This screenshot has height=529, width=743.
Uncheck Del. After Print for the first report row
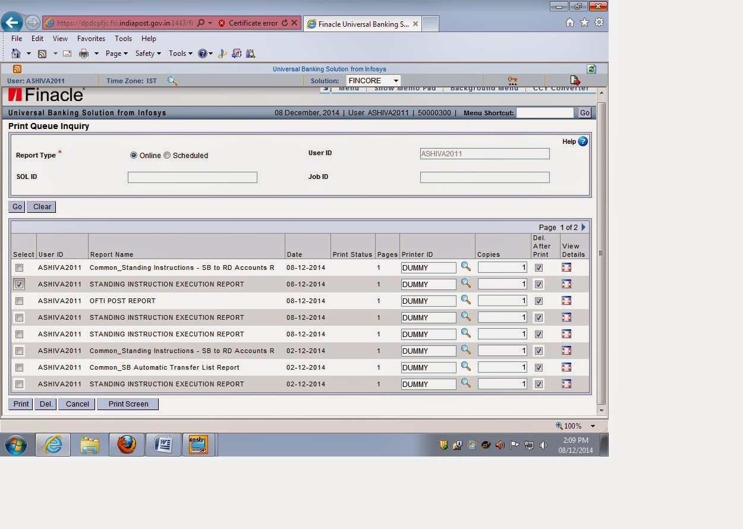tap(539, 267)
